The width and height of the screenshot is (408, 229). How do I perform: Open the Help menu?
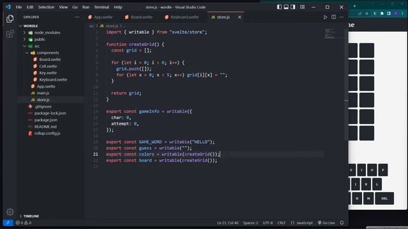tap(118, 7)
